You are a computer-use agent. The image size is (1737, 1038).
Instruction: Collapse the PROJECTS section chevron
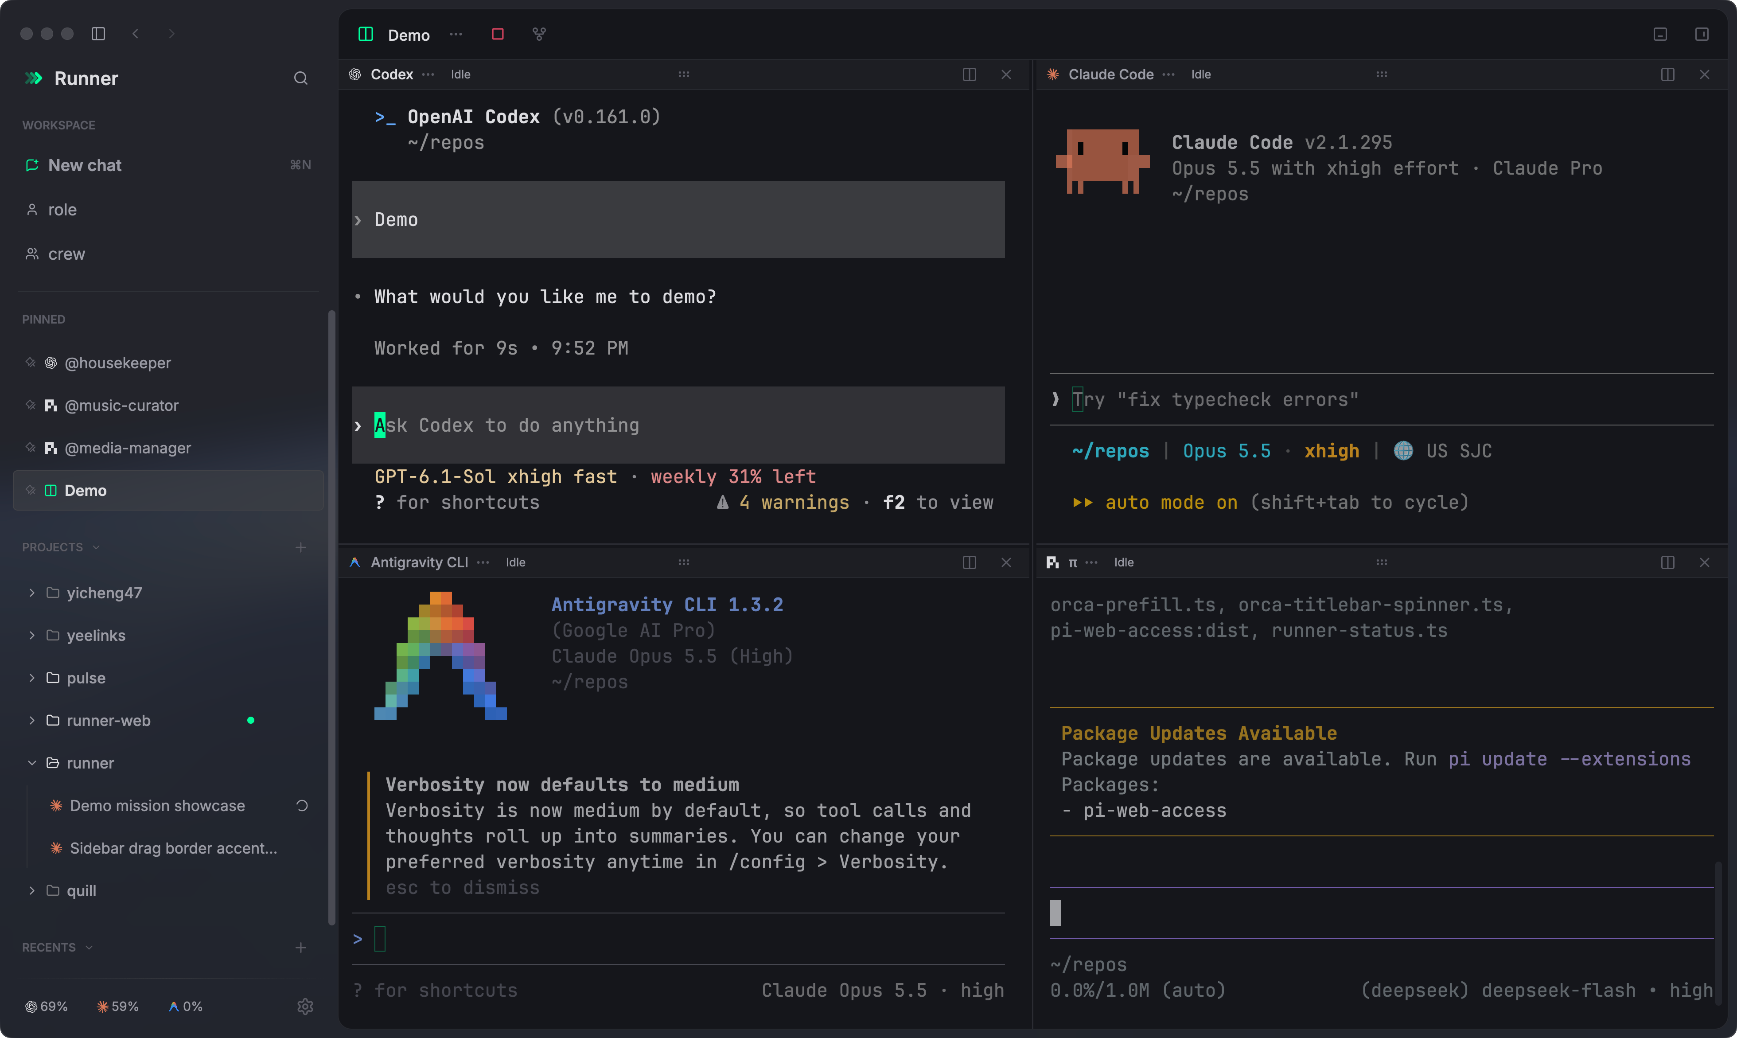[x=96, y=547]
